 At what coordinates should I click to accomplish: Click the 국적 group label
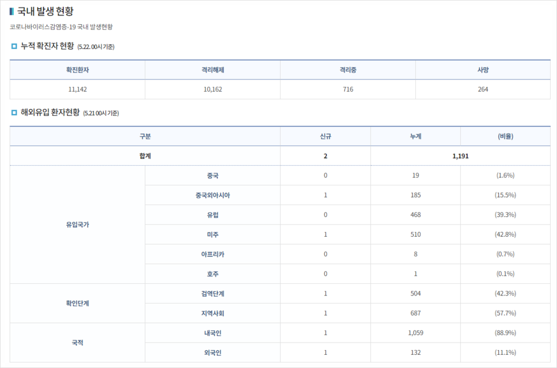click(77, 343)
